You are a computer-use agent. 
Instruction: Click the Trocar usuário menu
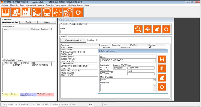[x=61, y=5]
